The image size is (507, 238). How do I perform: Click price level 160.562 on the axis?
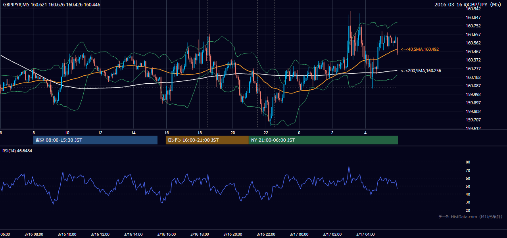pyautogui.click(x=473, y=43)
